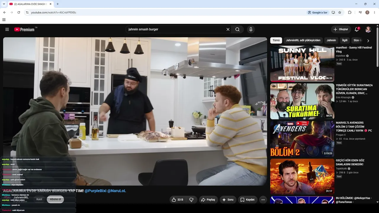379x213 pixels.
Task: Close the AGALARIMA EVDE SMASH tab
Action: (51, 4)
